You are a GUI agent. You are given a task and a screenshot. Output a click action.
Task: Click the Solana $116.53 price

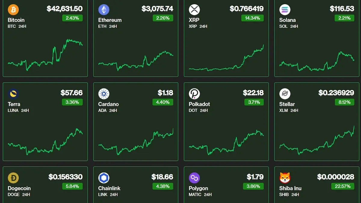[342, 9]
